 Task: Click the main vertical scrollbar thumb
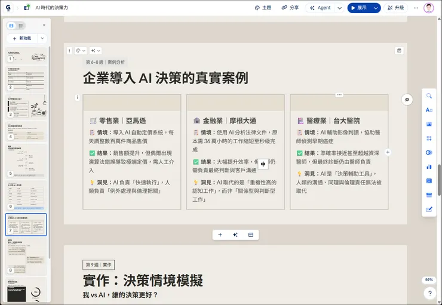439,180
